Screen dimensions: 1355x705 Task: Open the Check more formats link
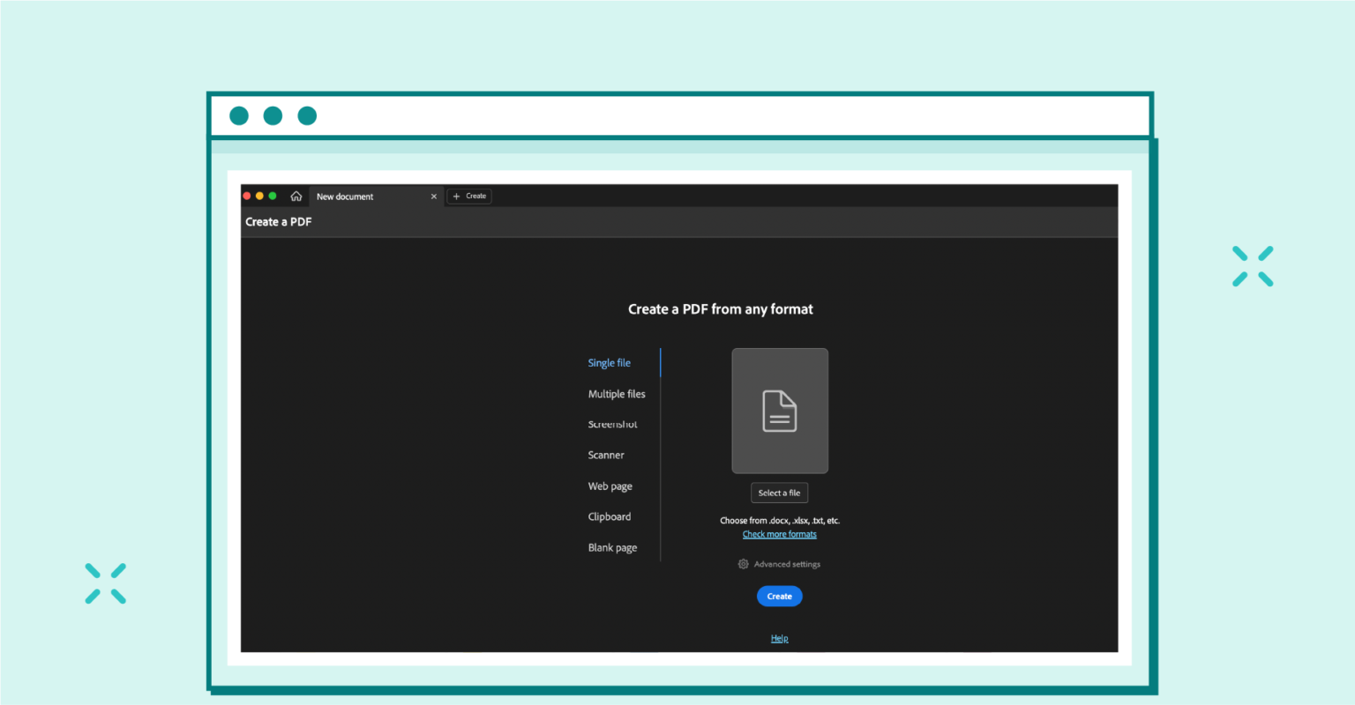[779, 533]
